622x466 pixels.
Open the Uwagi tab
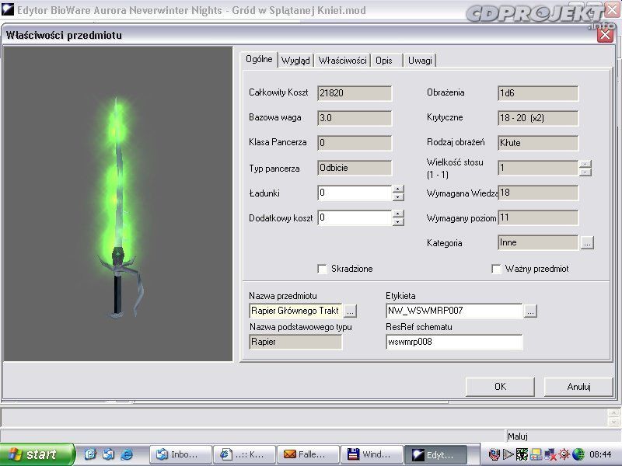point(420,61)
